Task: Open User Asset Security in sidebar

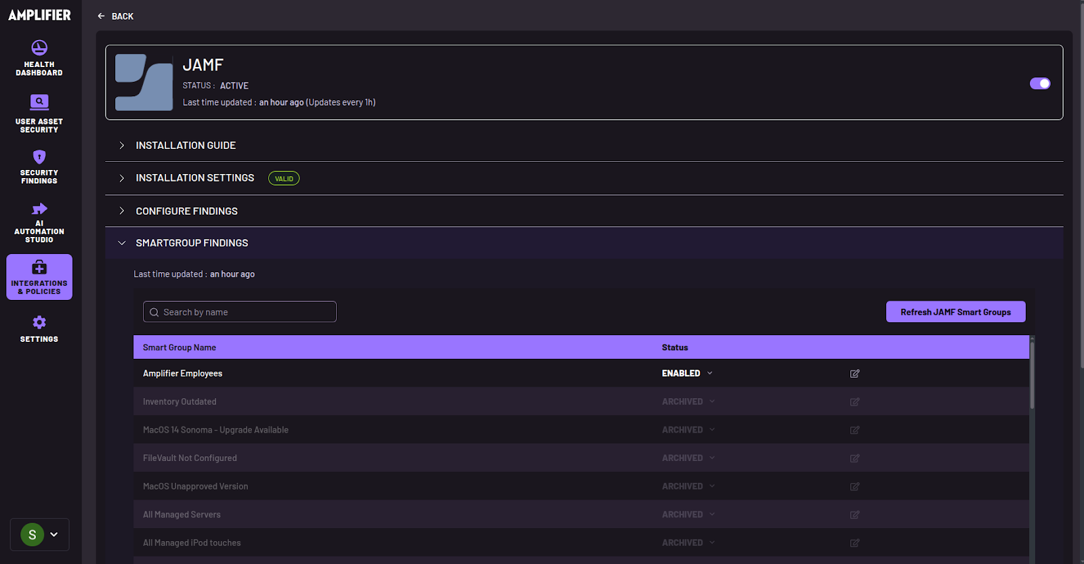Action: point(39,113)
